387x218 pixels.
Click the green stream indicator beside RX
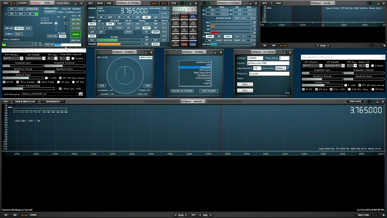(x=37, y=14)
